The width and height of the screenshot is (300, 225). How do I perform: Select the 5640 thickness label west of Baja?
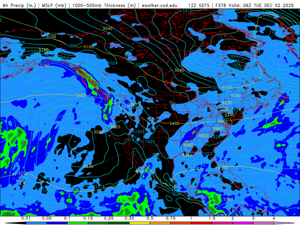(x=88, y=166)
